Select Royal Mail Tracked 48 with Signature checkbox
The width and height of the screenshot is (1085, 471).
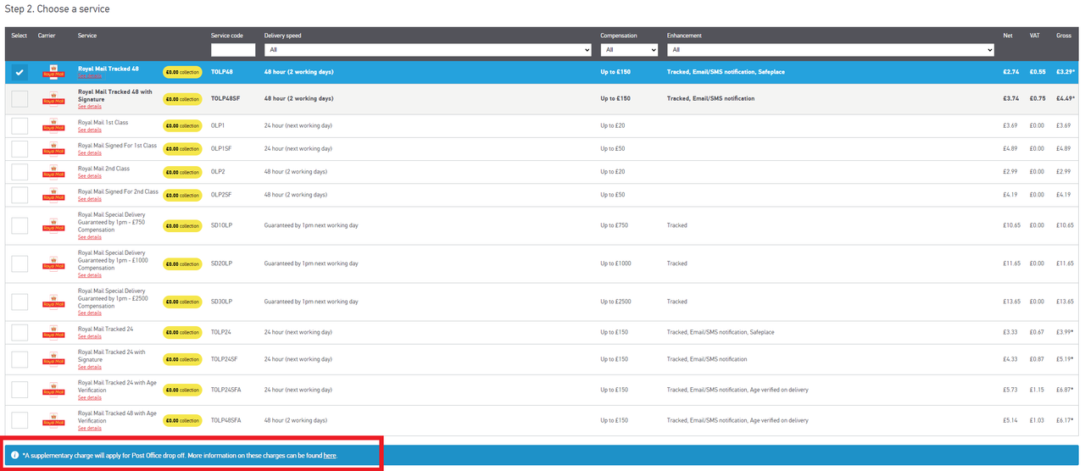(19, 98)
